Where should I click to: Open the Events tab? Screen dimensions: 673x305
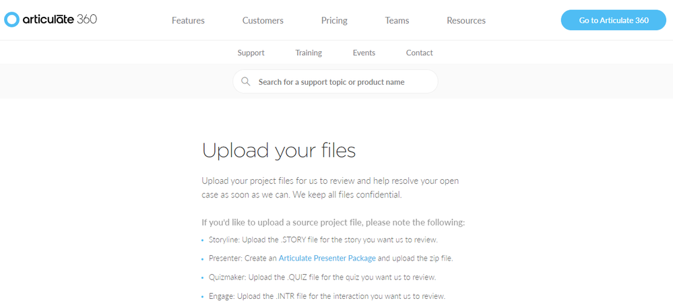pos(364,53)
